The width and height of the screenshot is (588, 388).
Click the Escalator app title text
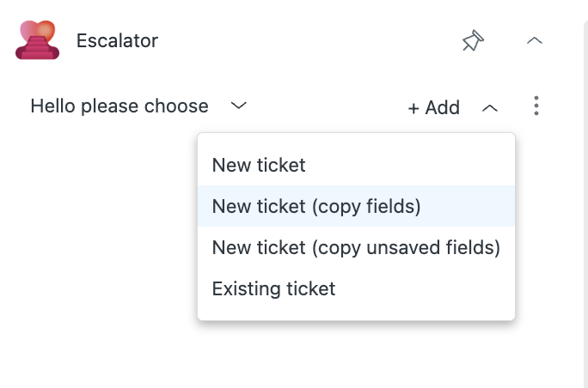coord(118,40)
